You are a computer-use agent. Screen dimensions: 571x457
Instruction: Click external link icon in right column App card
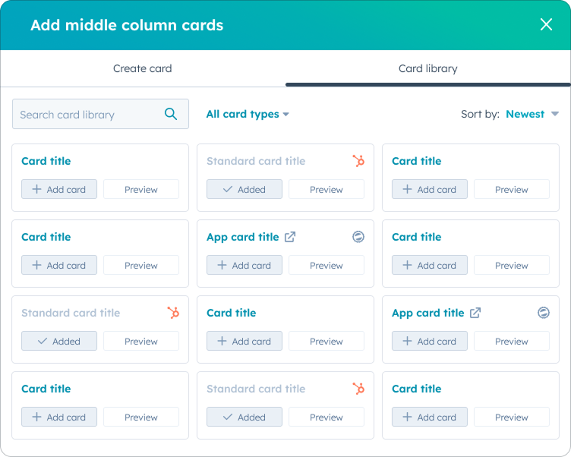[475, 313]
